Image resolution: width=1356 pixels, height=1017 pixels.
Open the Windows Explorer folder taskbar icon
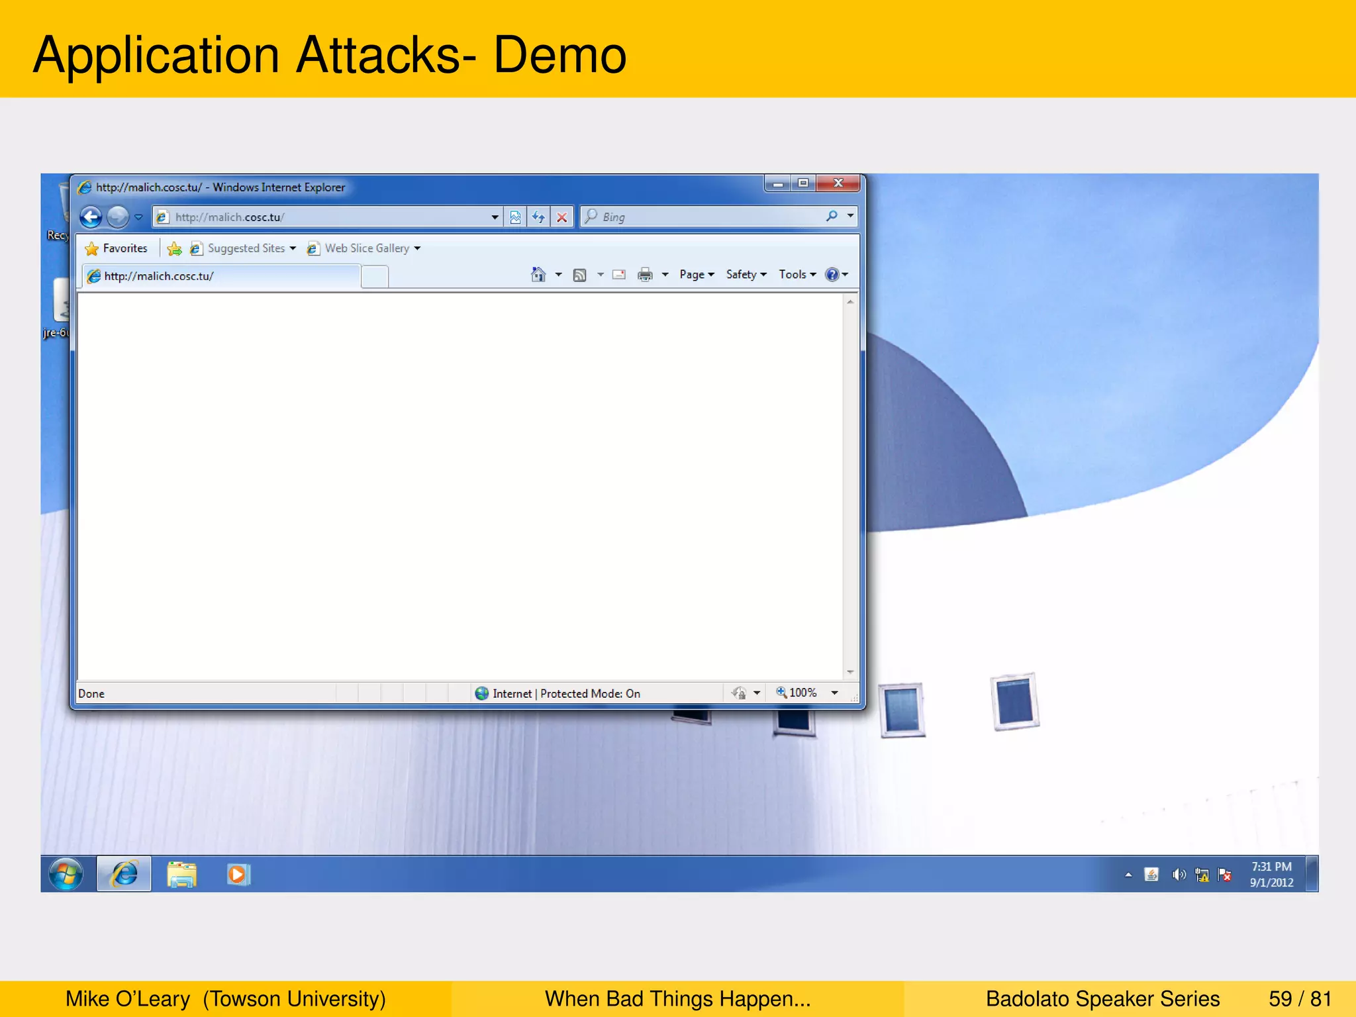coord(181,874)
